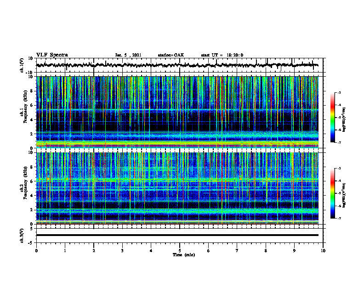Click the time axis tick label "5"
The height and width of the screenshot is (281, 364).
pos(180,251)
